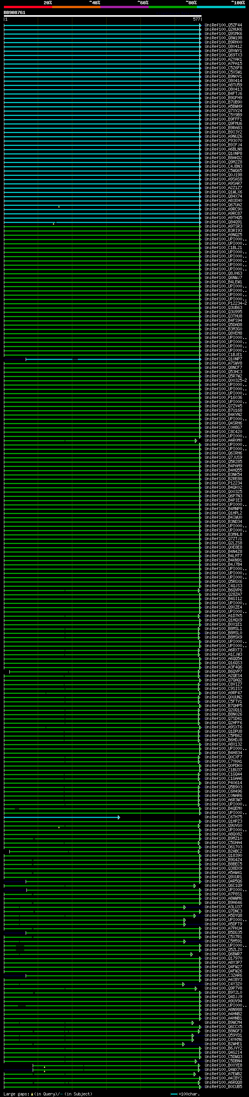Click the UniRef100_C6TH75 label
Image resolution: width=249 pixels, height=1097 pixels.
pos(223,817)
